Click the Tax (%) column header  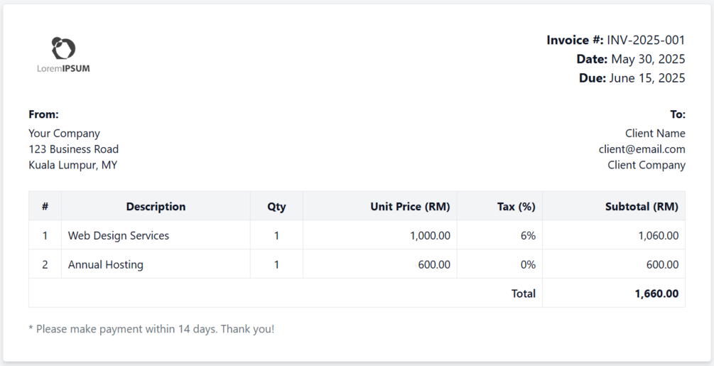(516, 207)
